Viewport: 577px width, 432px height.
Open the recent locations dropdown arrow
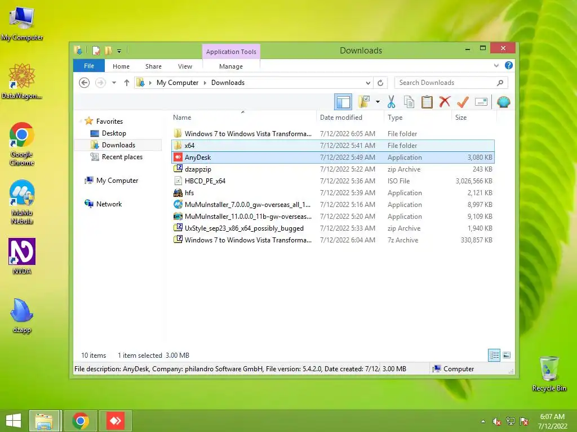[114, 83]
